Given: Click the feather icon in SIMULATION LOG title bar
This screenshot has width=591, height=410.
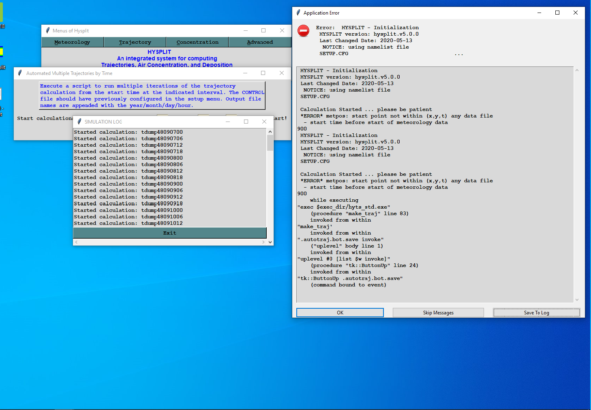Looking at the screenshot, I should pyautogui.click(x=79, y=122).
